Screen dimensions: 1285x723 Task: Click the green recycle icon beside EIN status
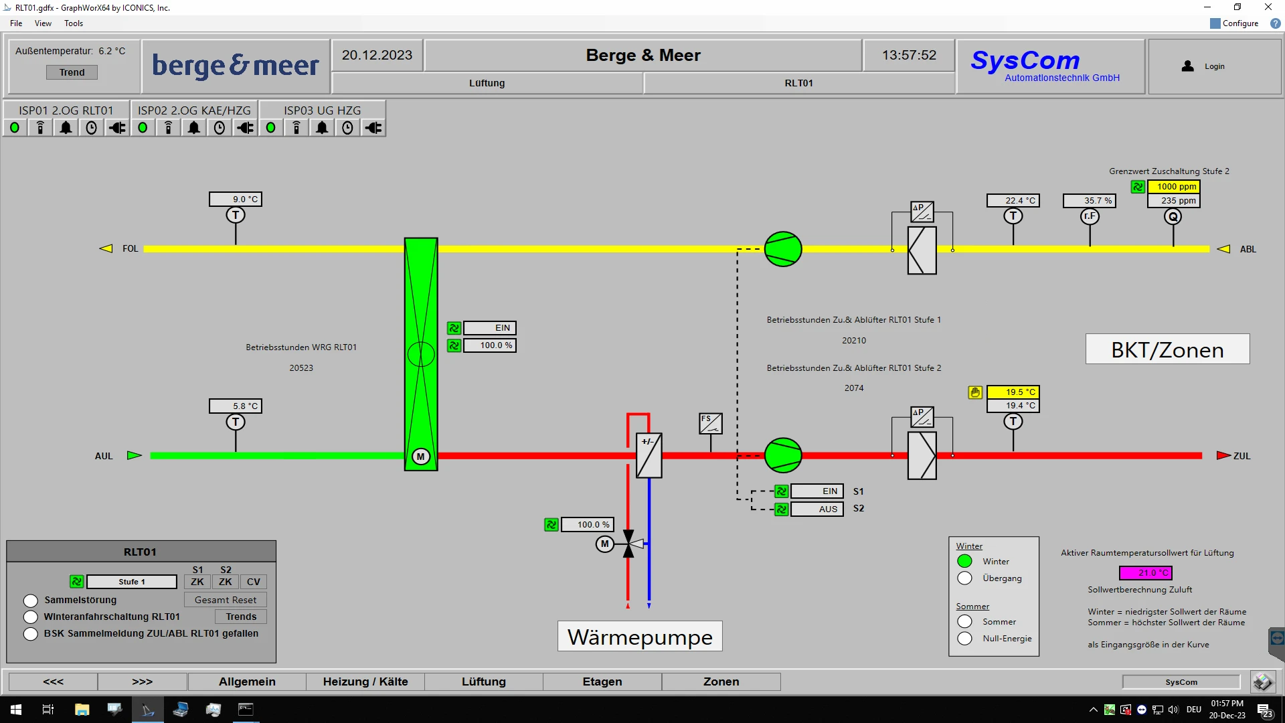click(x=454, y=328)
